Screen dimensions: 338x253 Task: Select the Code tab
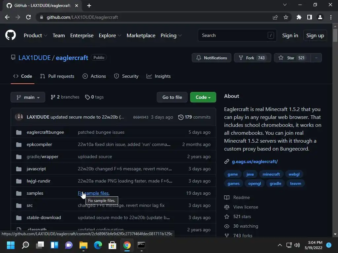(x=23, y=76)
